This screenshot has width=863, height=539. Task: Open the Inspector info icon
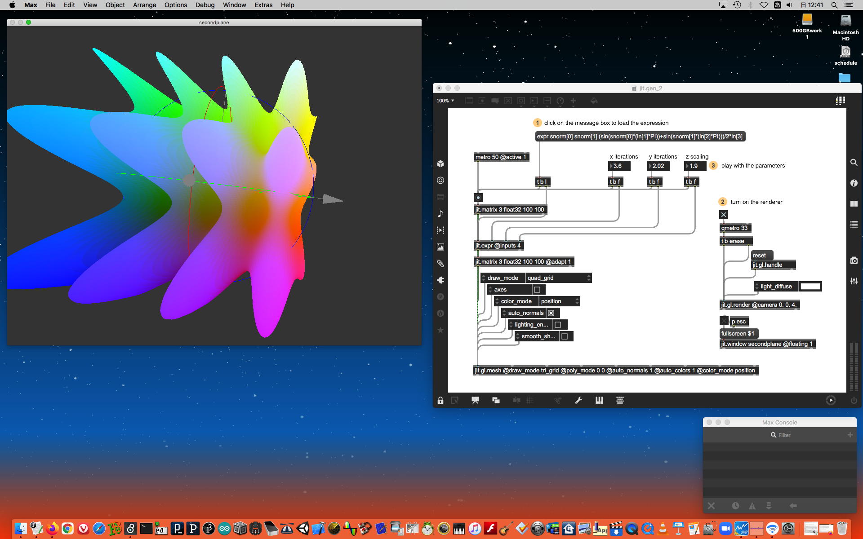point(854,183)
